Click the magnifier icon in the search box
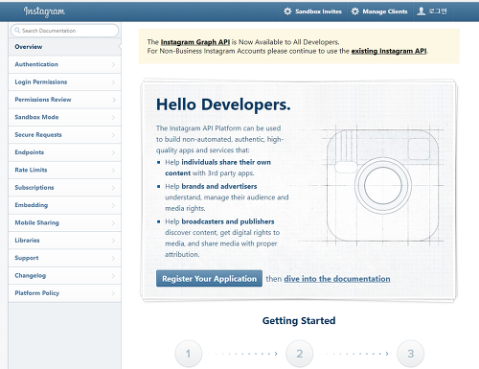This screenshot has height=369, width=479. 17,31
